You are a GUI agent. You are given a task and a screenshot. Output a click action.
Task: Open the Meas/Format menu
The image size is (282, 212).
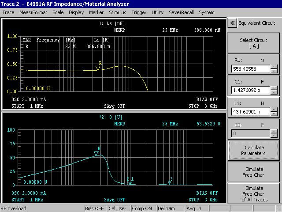[34, 12]
